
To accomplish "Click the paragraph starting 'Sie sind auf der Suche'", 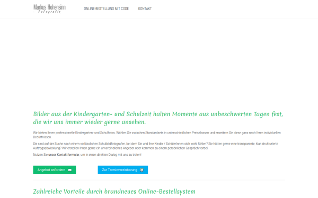I will click(155, 146).
